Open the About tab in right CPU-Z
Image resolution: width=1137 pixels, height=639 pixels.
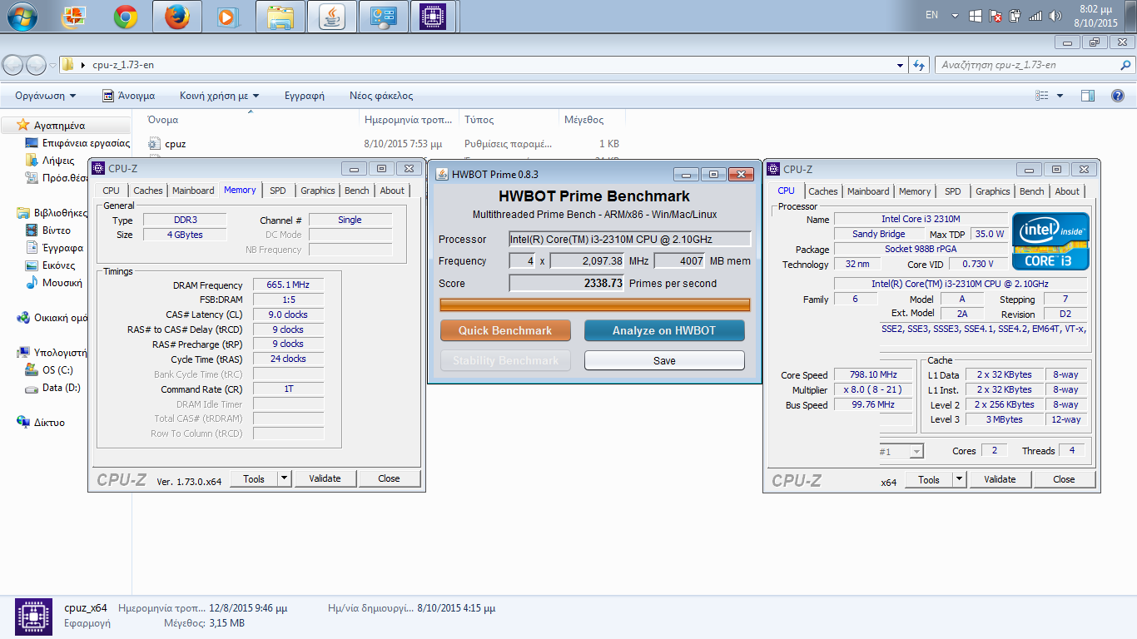click(x=1067, y=191)
